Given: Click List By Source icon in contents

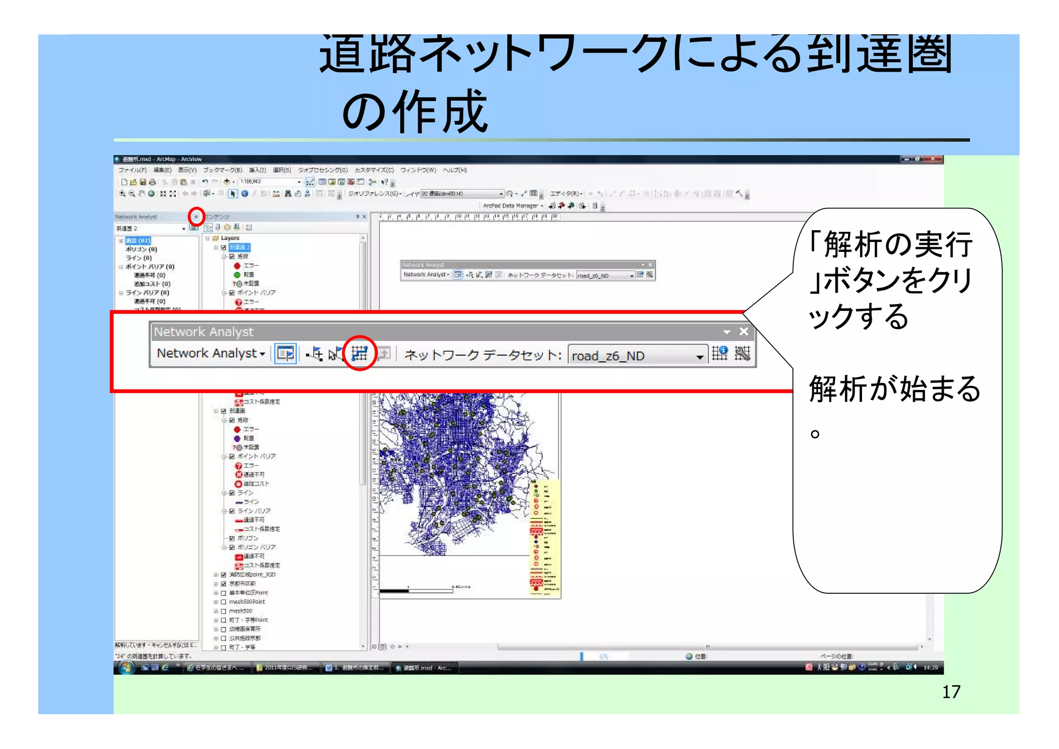Looking at the screenshot, I should point(218,228).
